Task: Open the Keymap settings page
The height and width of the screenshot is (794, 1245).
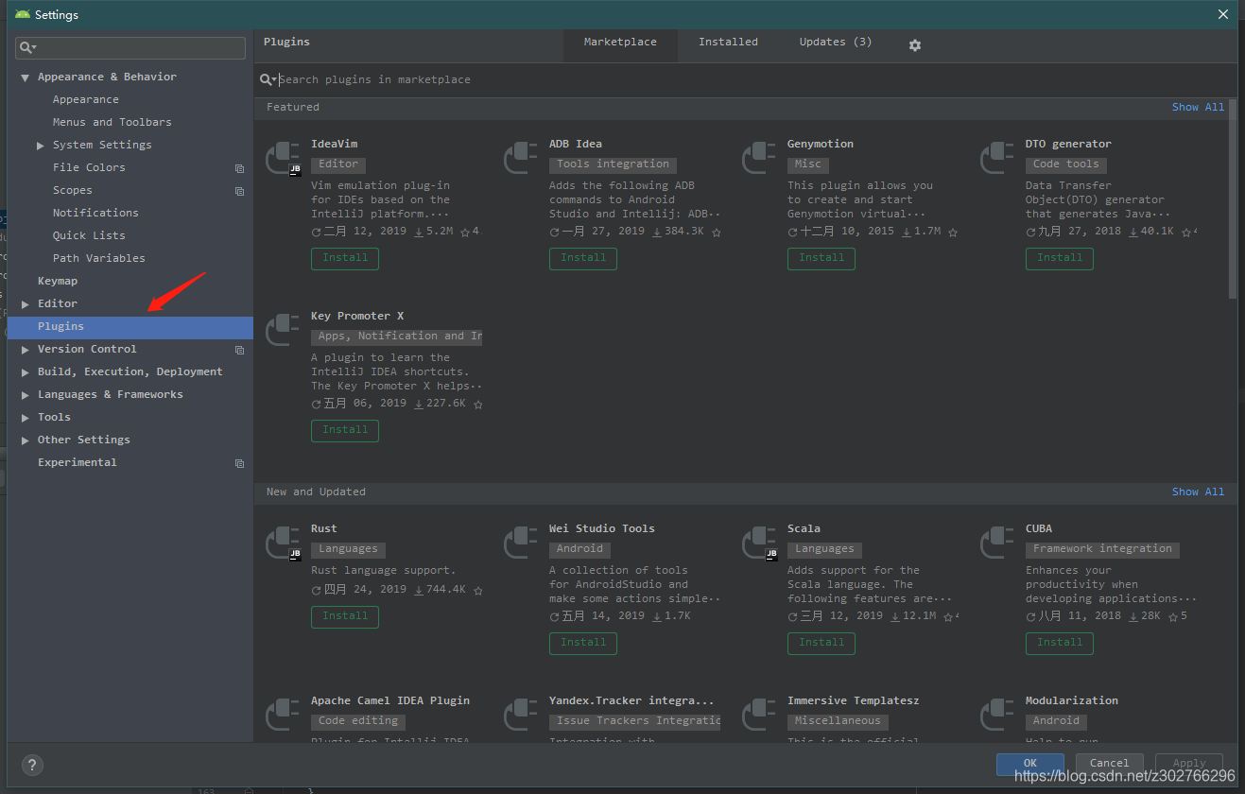Action: tap(58, 282)
